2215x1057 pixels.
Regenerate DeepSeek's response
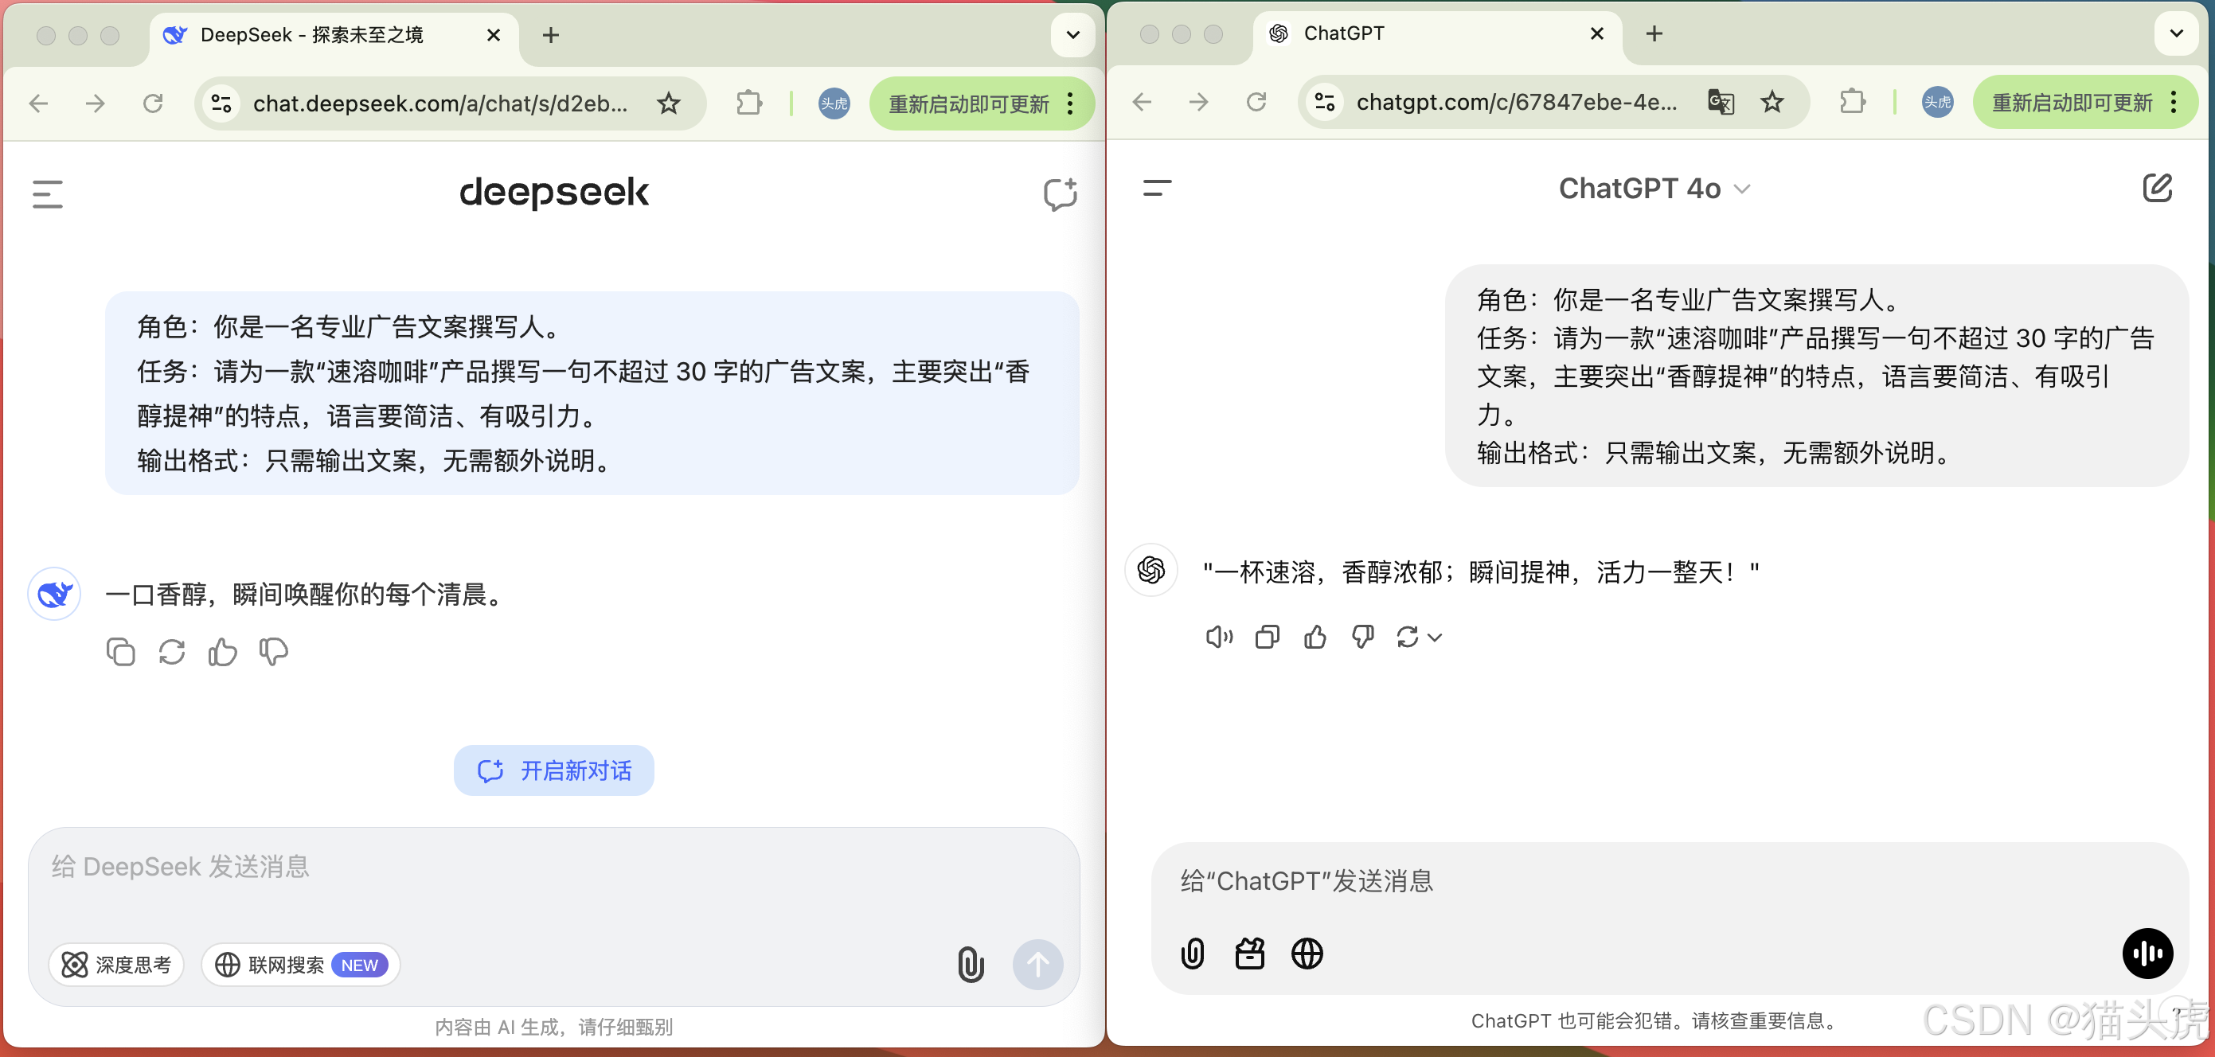click(172, 652)
